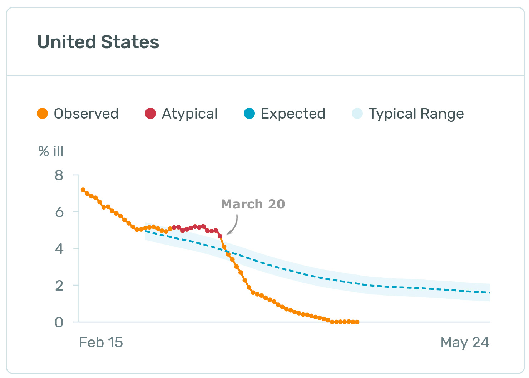Select the Typical Range legend label
Viewport: 529px width, 378px height.
(x=416, y=114)
